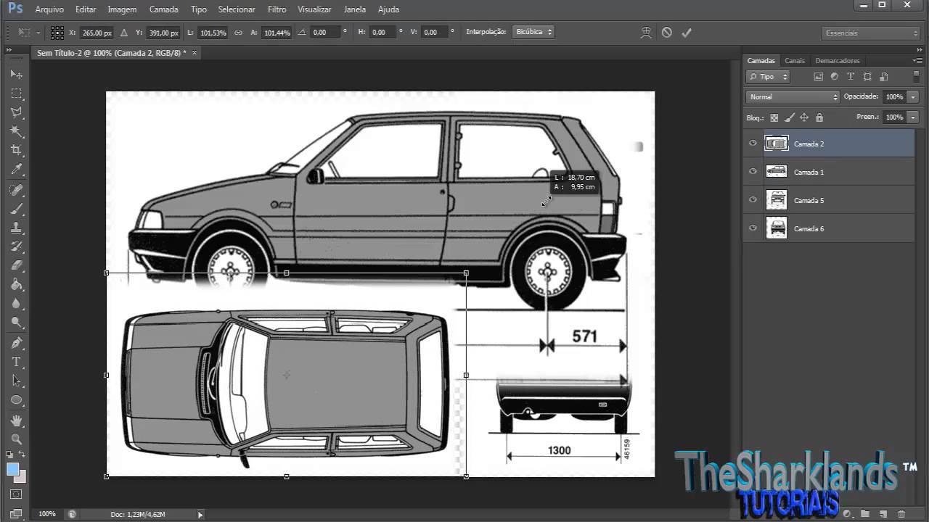This screenshot has height=522, width=929.
Task: Switch to warp mode in options bar
Action: pos(646,32)
